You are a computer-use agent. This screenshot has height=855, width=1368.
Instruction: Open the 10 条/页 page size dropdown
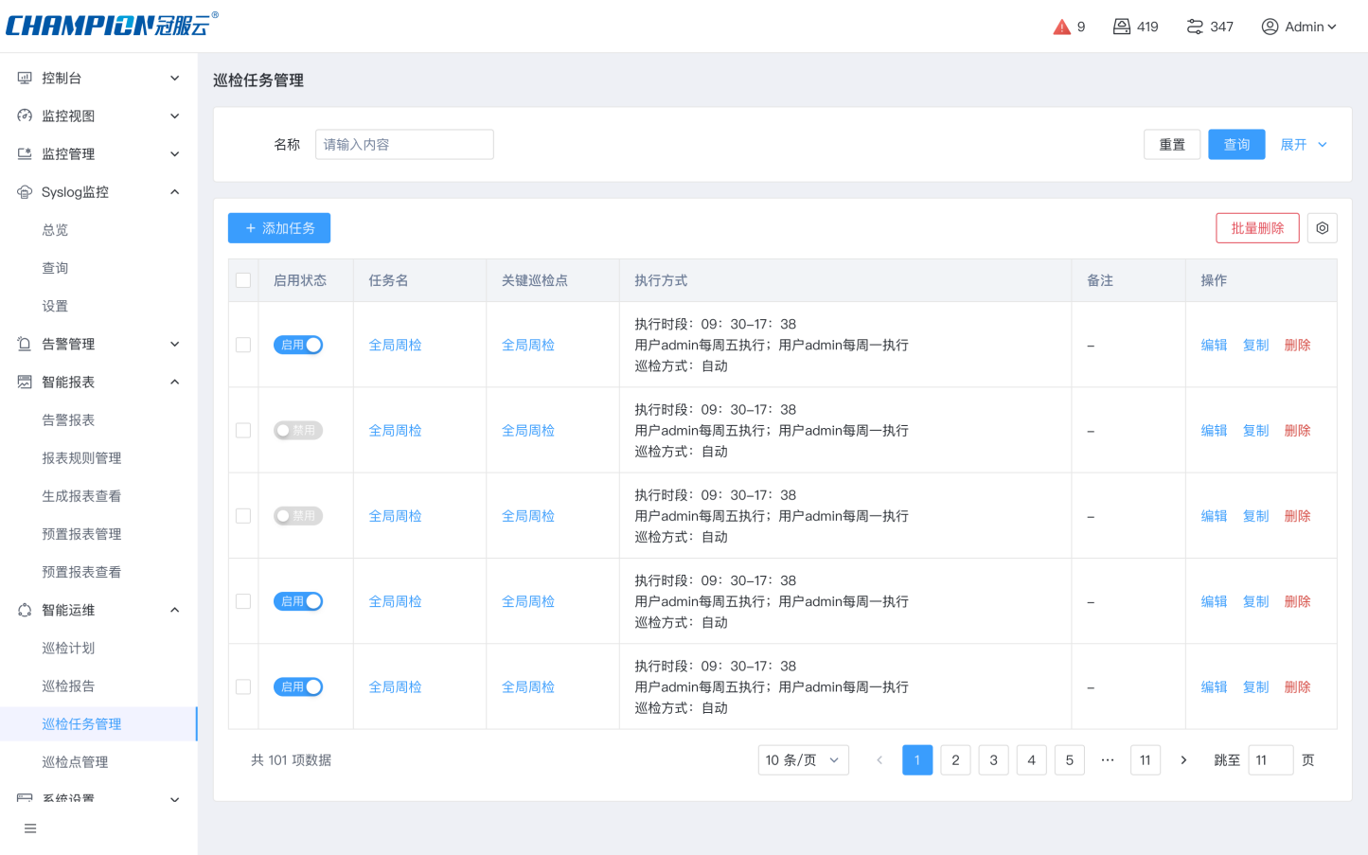pos(803,760)
